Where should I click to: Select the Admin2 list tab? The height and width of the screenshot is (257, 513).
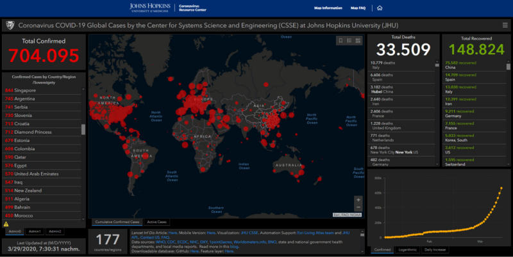coord(55,231)
